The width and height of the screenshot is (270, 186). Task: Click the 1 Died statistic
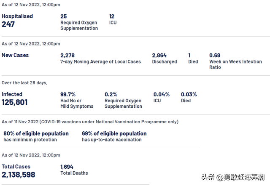[x=189, y=55]
